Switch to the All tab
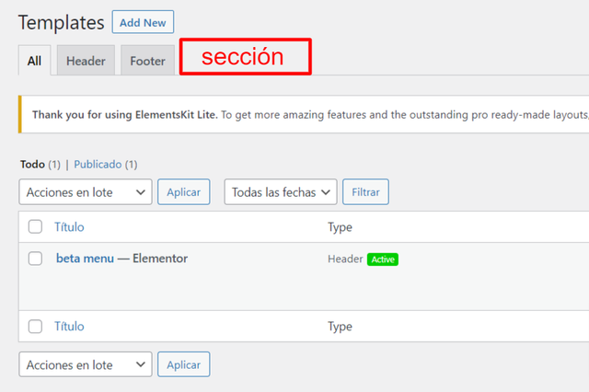This screenshot has height=392, width=589. (34, 61)
